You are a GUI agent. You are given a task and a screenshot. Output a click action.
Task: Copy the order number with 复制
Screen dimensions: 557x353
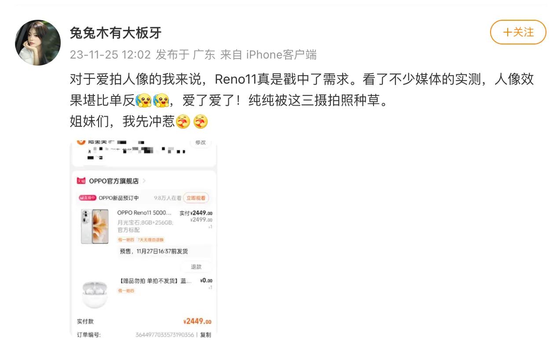(205, 335)
